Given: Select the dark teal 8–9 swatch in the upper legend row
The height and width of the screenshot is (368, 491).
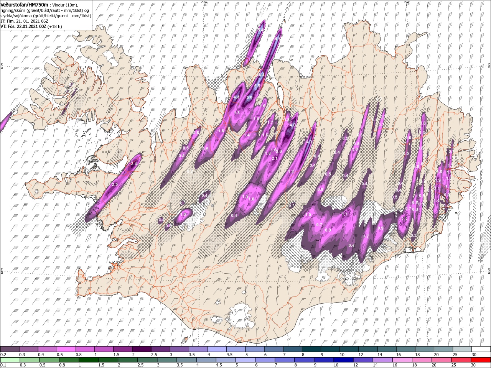Looking at the screenshot, I should click(311, 349).
